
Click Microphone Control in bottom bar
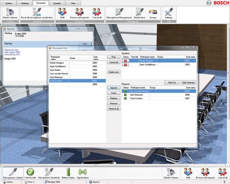[13, 173]
